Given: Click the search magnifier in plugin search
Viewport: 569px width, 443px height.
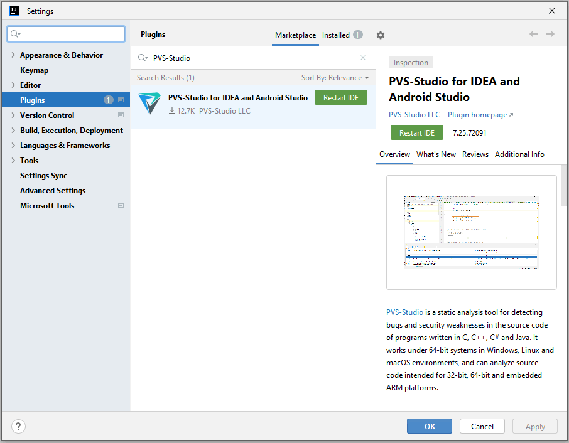Looking at the screenshot, I should [x=143, y=58].
